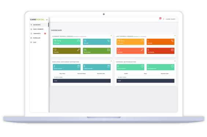Screen dimensions: 207x137
Task: Click the clock icon on the green 1 authorization card
Action: point(172,66)
